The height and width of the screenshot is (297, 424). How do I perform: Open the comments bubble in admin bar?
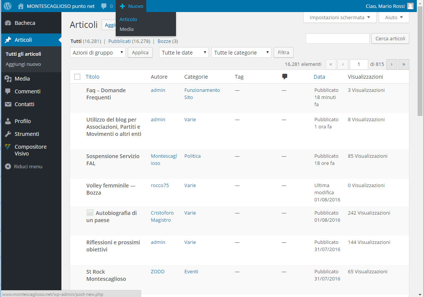coord(104,6)
